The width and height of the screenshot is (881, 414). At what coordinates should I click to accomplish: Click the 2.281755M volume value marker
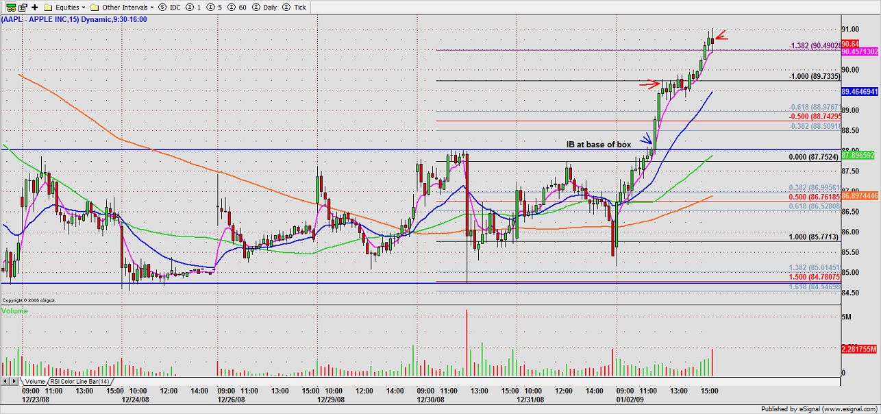pos(860,349)
